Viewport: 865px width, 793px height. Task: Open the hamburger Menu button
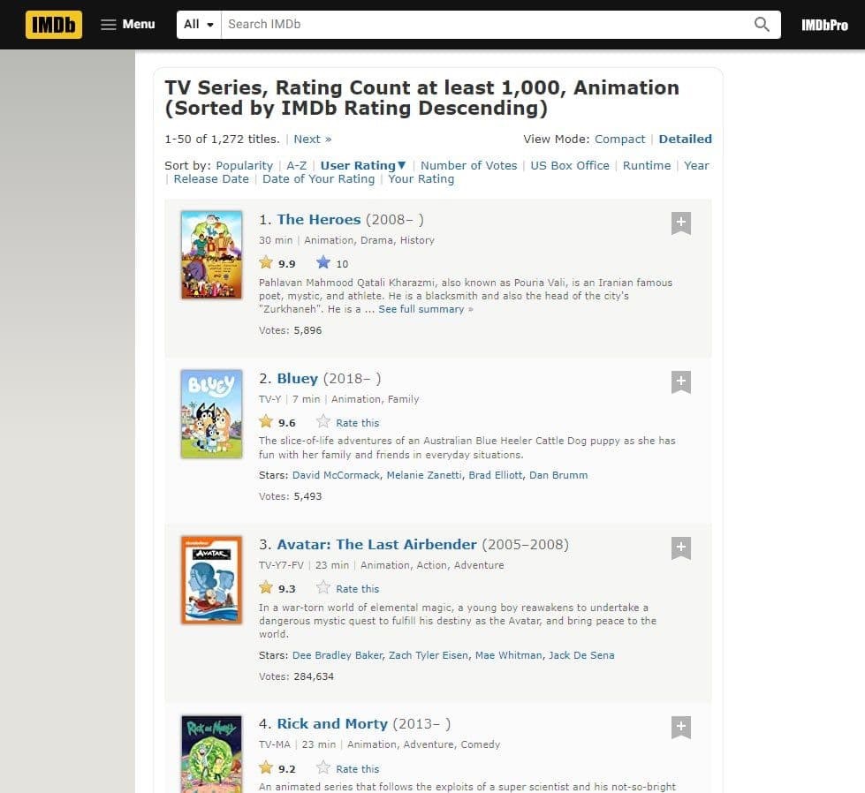click(x=127, y=24)
